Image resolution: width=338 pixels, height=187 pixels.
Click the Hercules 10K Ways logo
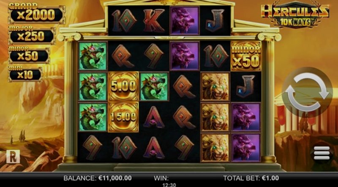pos(295,15)
